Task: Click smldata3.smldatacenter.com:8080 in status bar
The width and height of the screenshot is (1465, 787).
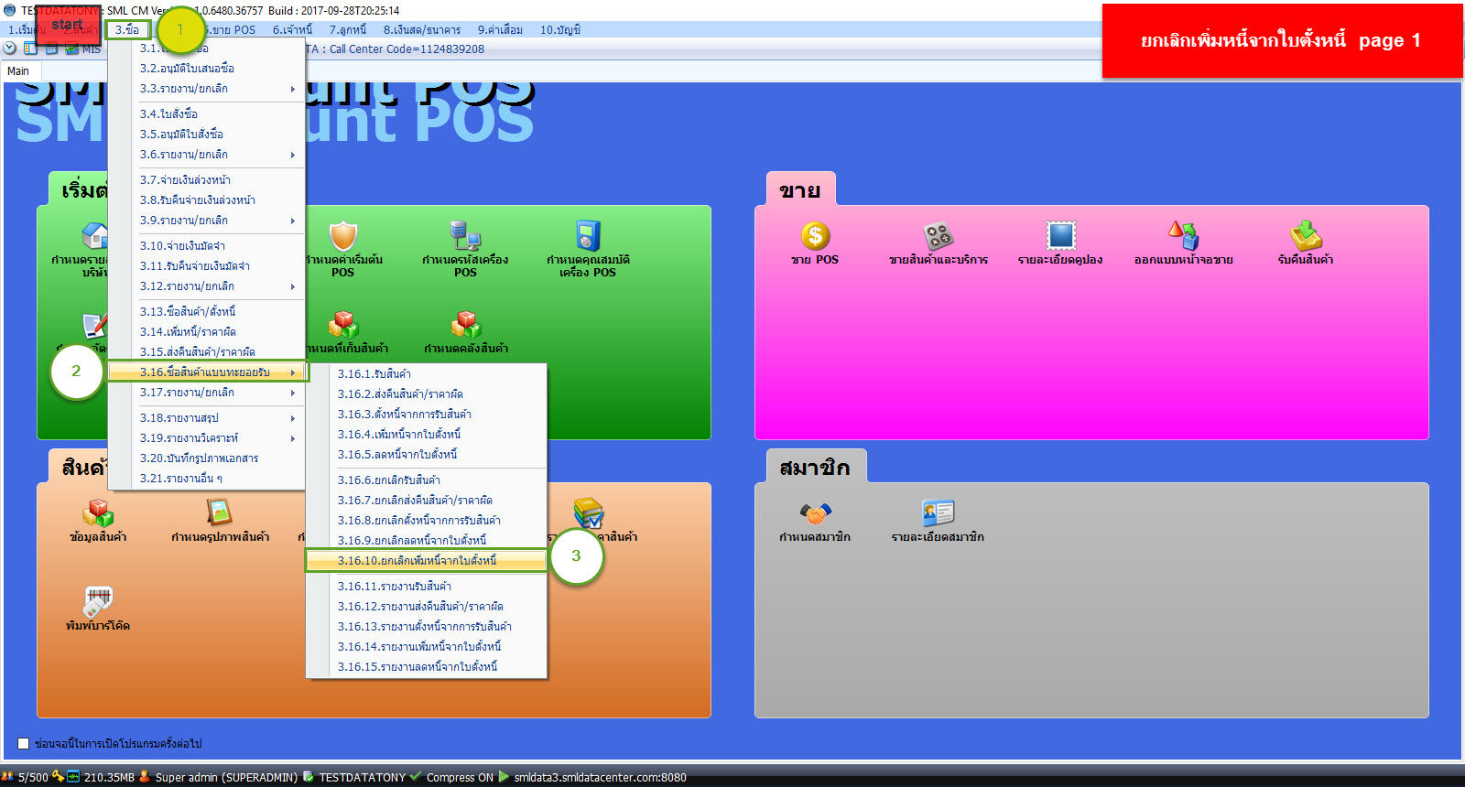Action: pyautogui.click(x=600, y=778)
